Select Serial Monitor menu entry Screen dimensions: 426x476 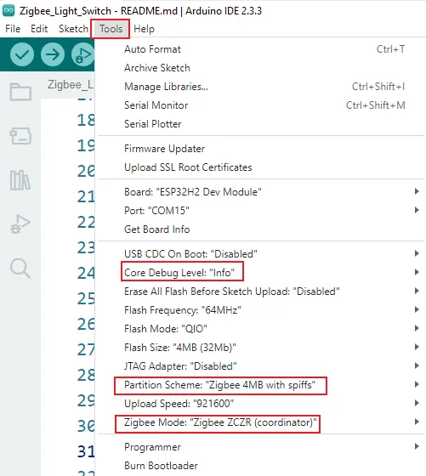tap(260, 105)
